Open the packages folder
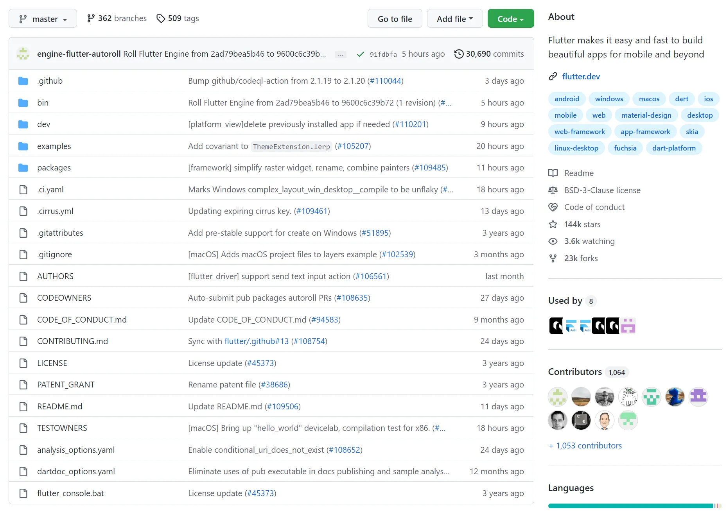Image resolution: width=727 pixels, height=511 pixels. click(54, 168)
